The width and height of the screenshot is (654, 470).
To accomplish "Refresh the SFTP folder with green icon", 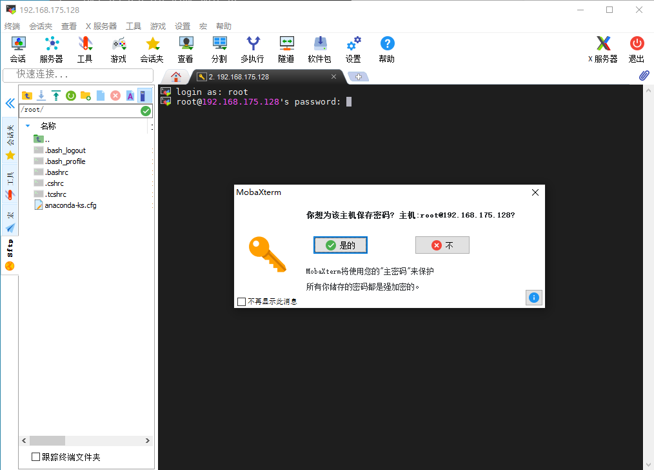I will 71,96.
